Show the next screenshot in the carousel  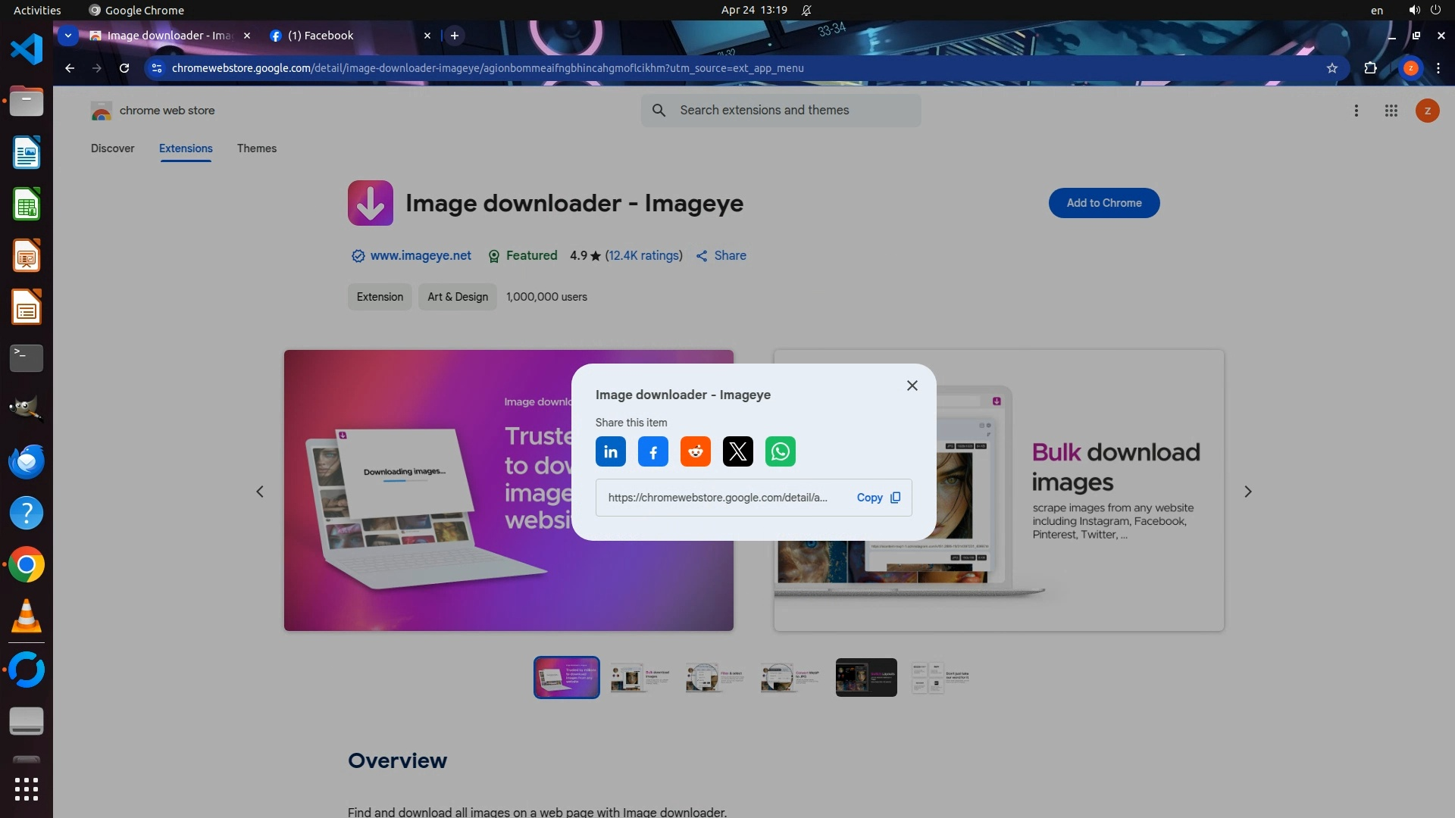tap(1247, 492)
